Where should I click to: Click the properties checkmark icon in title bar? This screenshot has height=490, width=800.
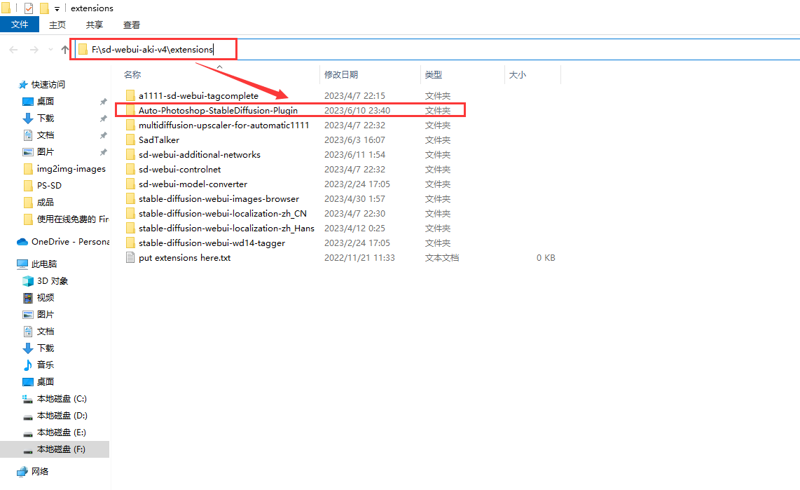tap(28, 8)
